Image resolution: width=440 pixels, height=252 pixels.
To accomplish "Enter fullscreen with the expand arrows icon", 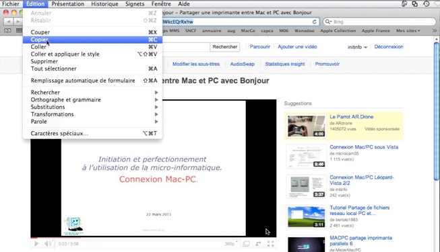I will [x=270, y=243].
